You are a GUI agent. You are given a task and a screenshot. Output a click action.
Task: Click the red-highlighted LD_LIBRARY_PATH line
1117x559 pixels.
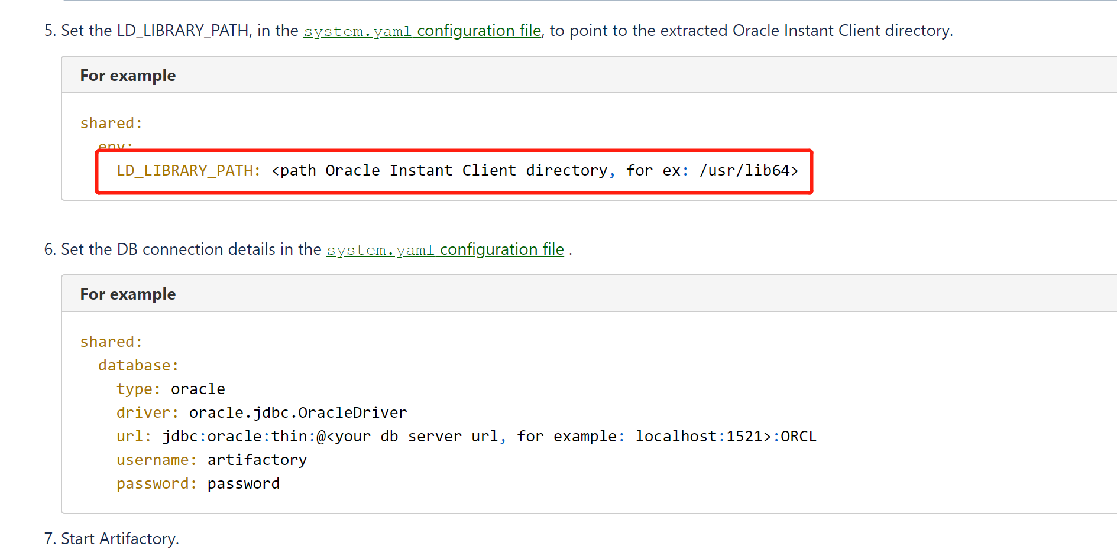click(455, 171)
